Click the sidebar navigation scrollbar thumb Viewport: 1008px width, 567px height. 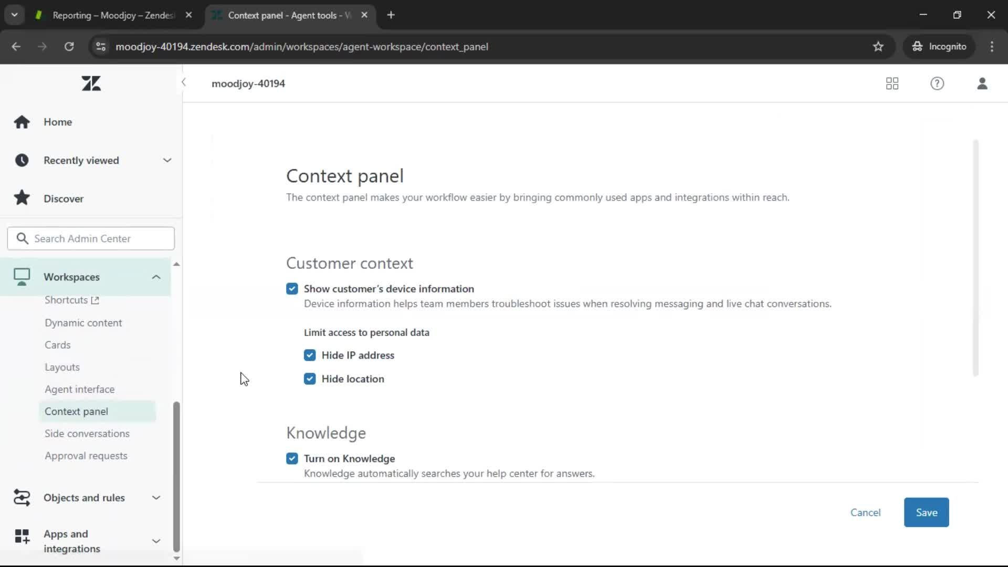pos(176,477)
